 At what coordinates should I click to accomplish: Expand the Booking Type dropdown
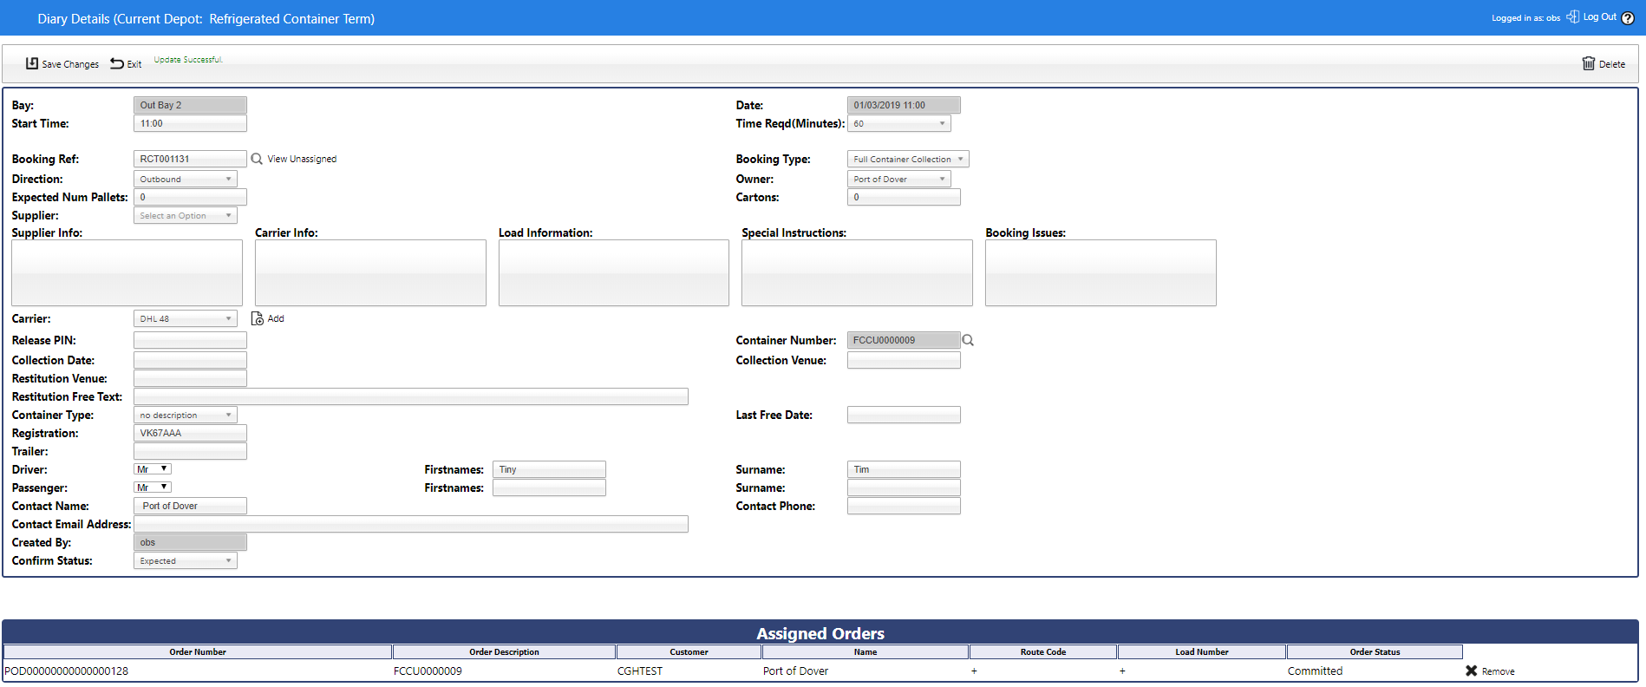907,159
